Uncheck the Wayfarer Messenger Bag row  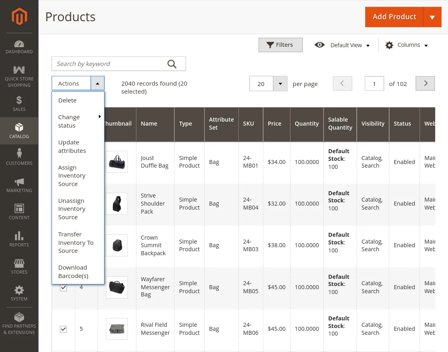click(63, 287)
